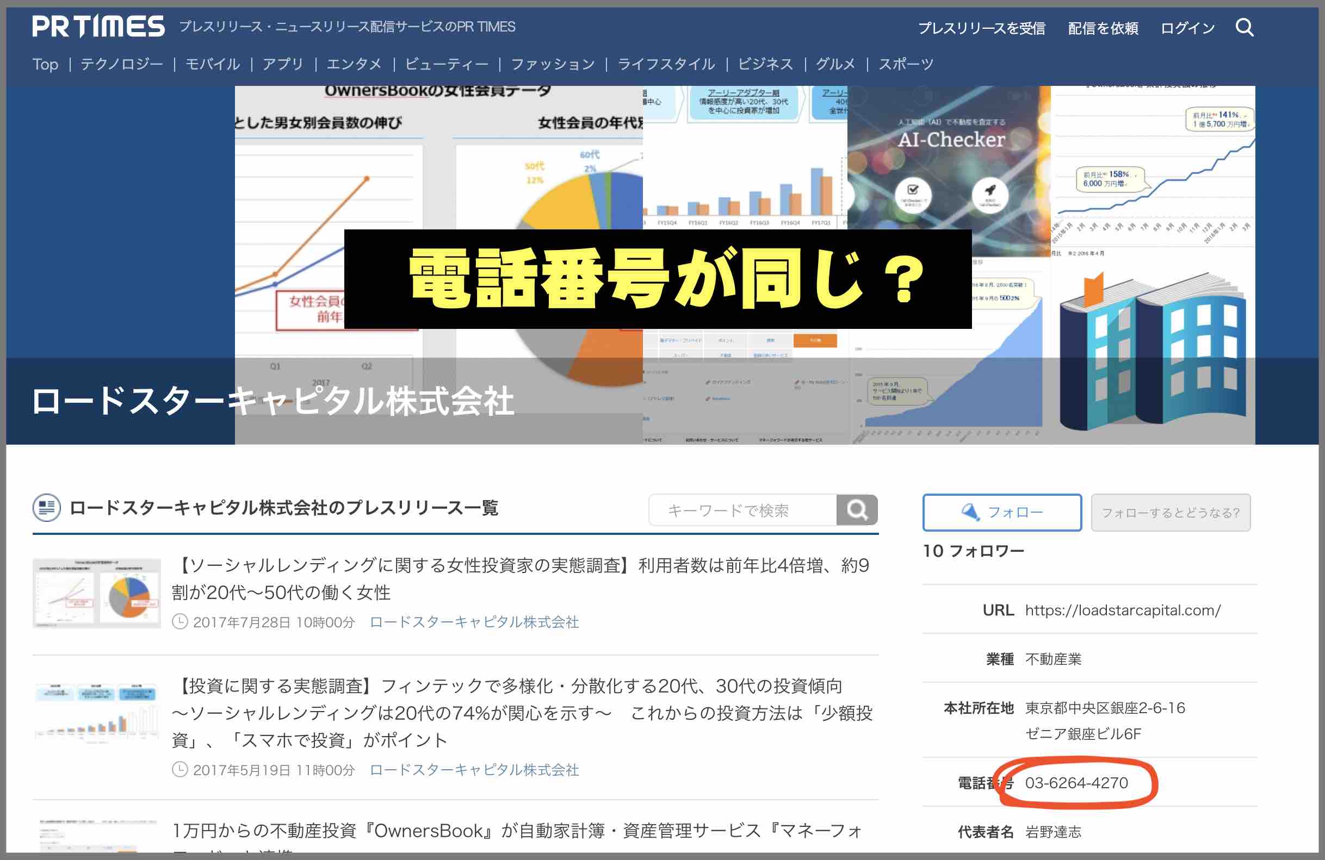The width and height of the screenshot is (1325, 860).
Task: Open the スポーツ category menu
Action: [x=906, y=64]
